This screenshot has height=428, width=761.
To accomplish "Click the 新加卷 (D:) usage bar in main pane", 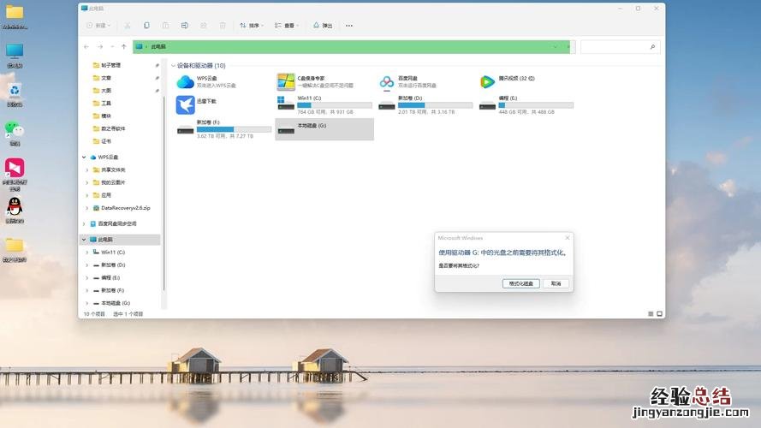I will pos(435,105).
